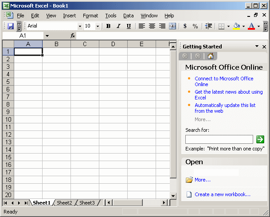The image size is (270, 217).
Task: Click More link under Open section
Action: pyautogui.click(x=203, y=180)
